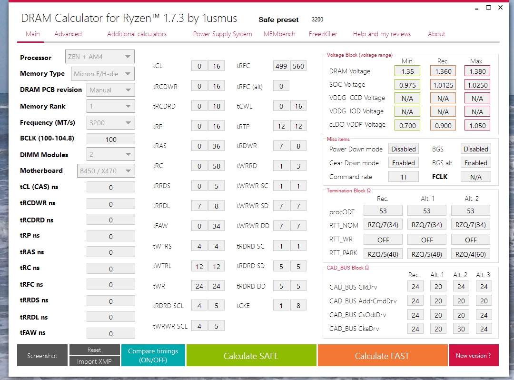This screenshot has height=380, width=514.
Task: Click the tRCDRD value 18
Action: tap(217, 106)
